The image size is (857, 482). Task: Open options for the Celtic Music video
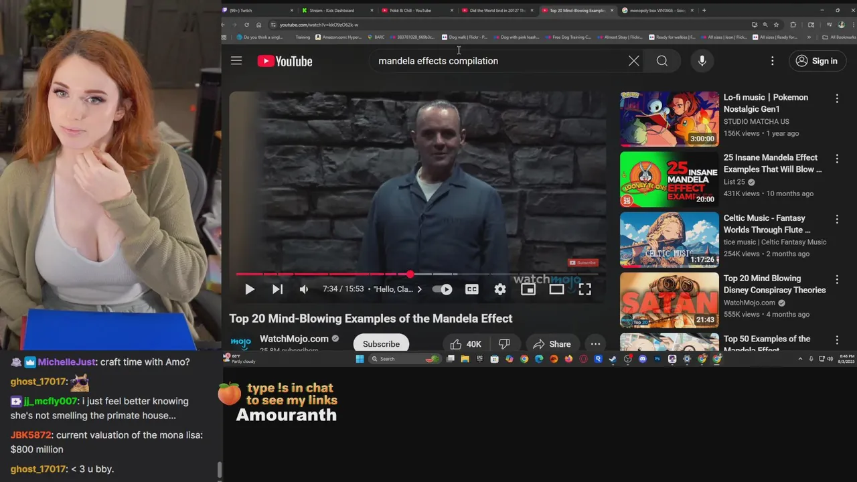[x=836, y=219]
